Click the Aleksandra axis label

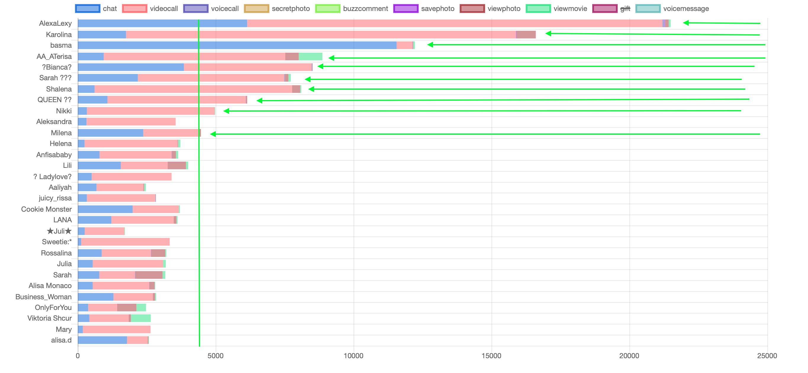tap(54, 122)
